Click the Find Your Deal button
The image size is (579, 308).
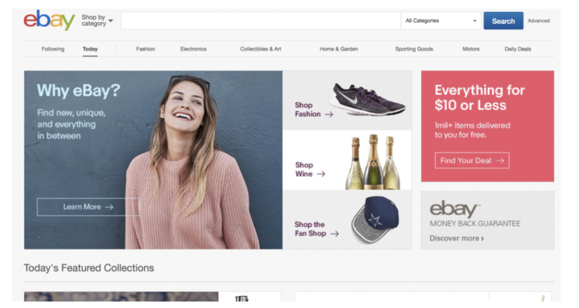pyautogui.click(x=472, y=160)
